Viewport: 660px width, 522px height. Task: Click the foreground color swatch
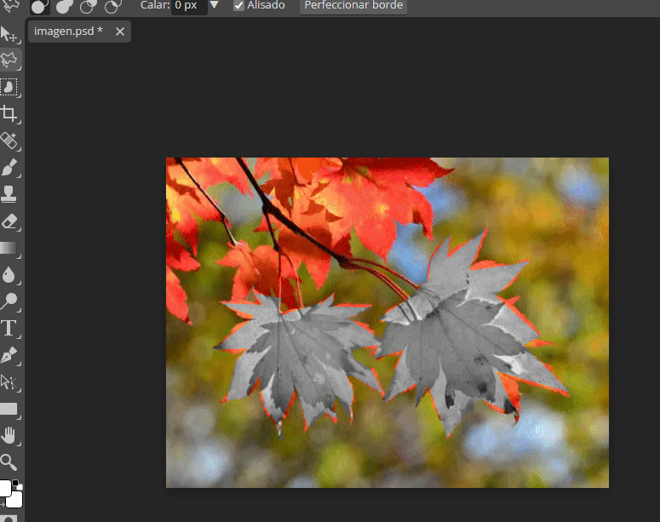coord(5,488)
